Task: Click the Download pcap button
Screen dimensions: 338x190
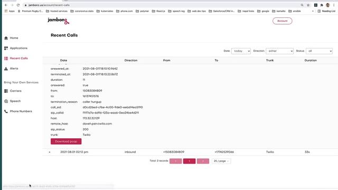Action: 66,141
